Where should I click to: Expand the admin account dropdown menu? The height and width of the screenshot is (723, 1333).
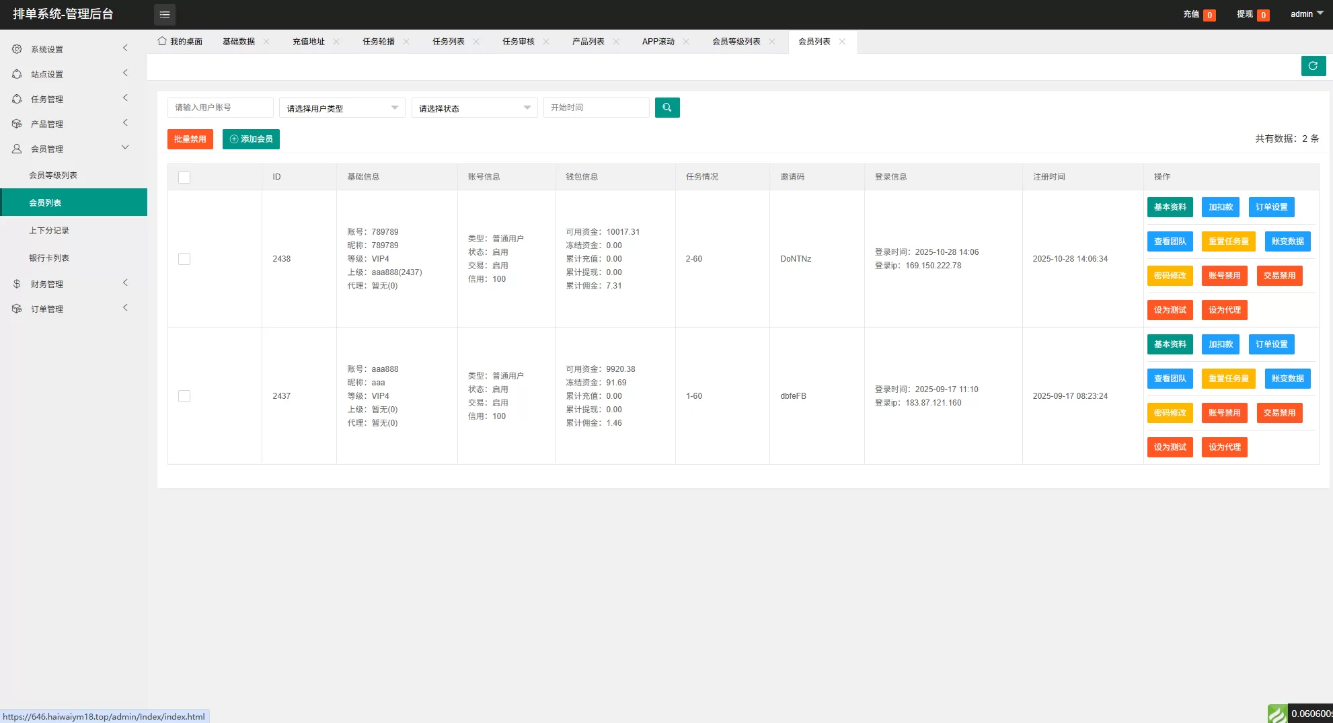(x=1307, y=14)
